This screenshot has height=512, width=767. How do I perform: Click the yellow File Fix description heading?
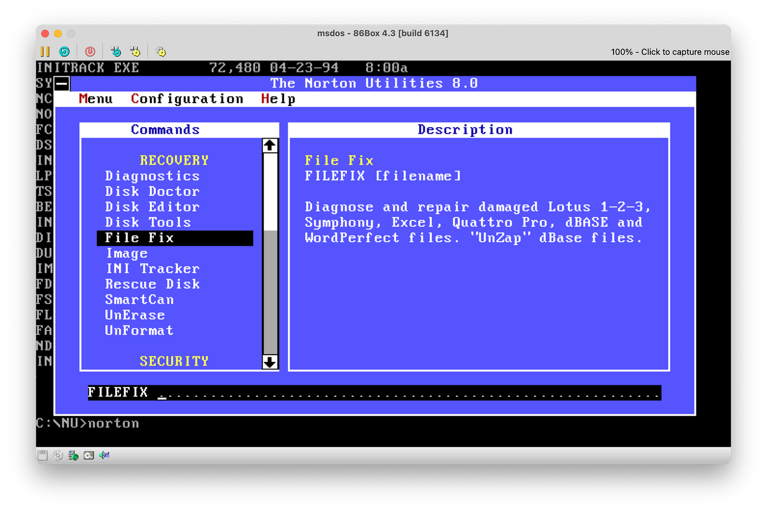pos(339,161)
